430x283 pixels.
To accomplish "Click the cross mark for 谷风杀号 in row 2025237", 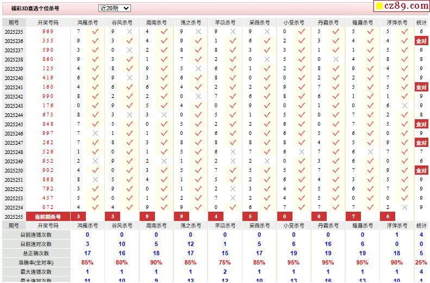I will [129, 50].
